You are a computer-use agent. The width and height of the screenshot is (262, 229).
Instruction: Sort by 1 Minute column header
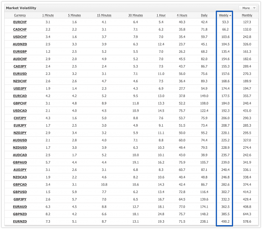48,15
